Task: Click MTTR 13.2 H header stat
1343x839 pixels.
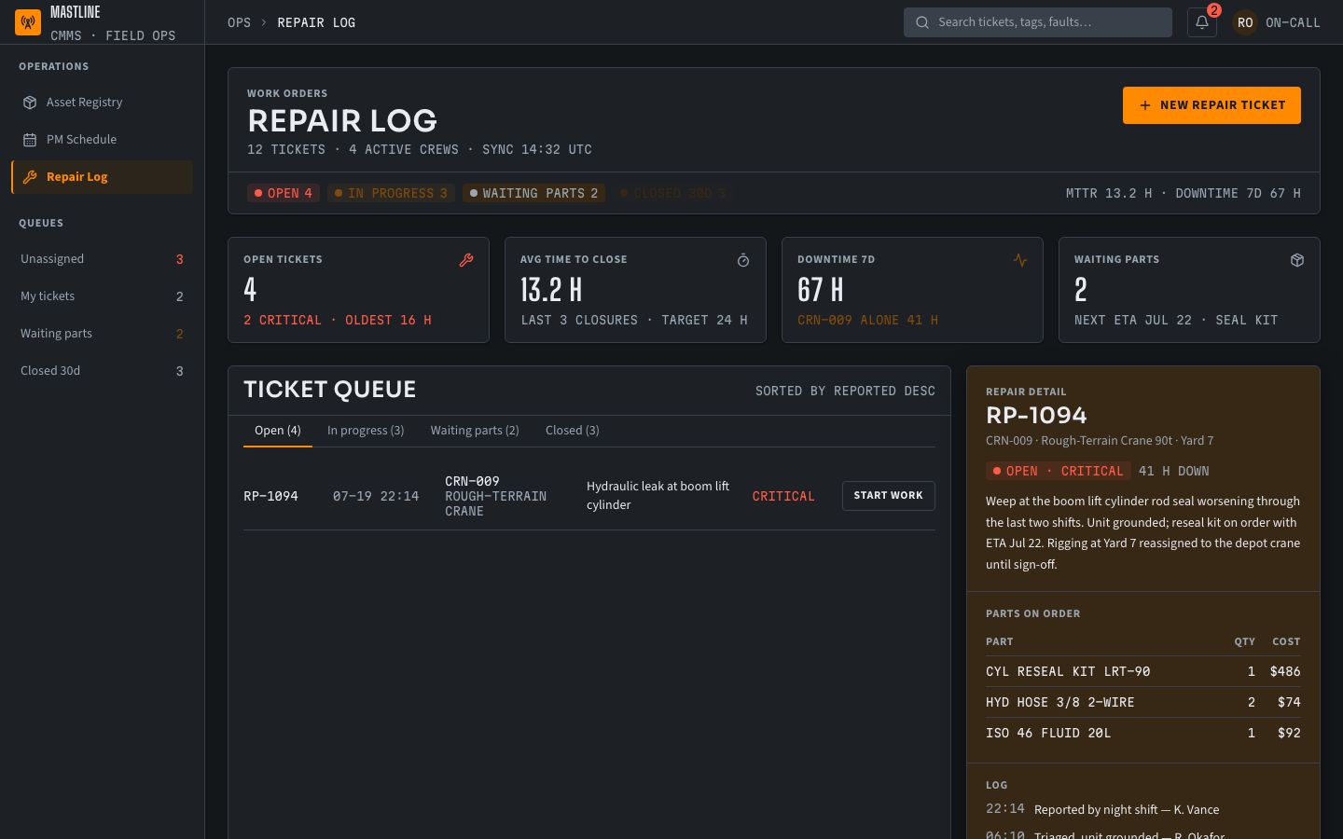Action: [x=1109, y=193]
